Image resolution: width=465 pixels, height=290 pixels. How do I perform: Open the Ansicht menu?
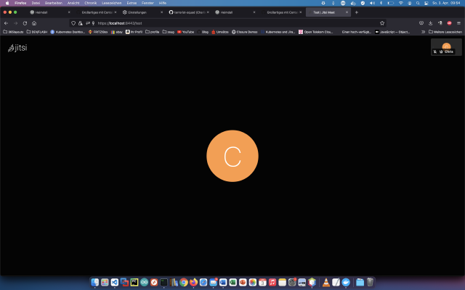click(x=73, y=3)
